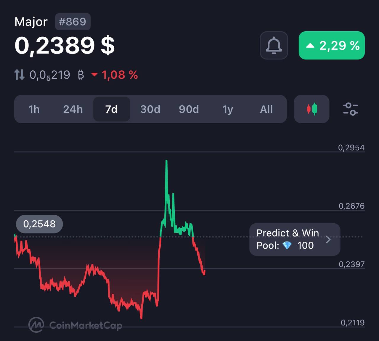Click the diamond icon in Pool

[x=287, y=245]
